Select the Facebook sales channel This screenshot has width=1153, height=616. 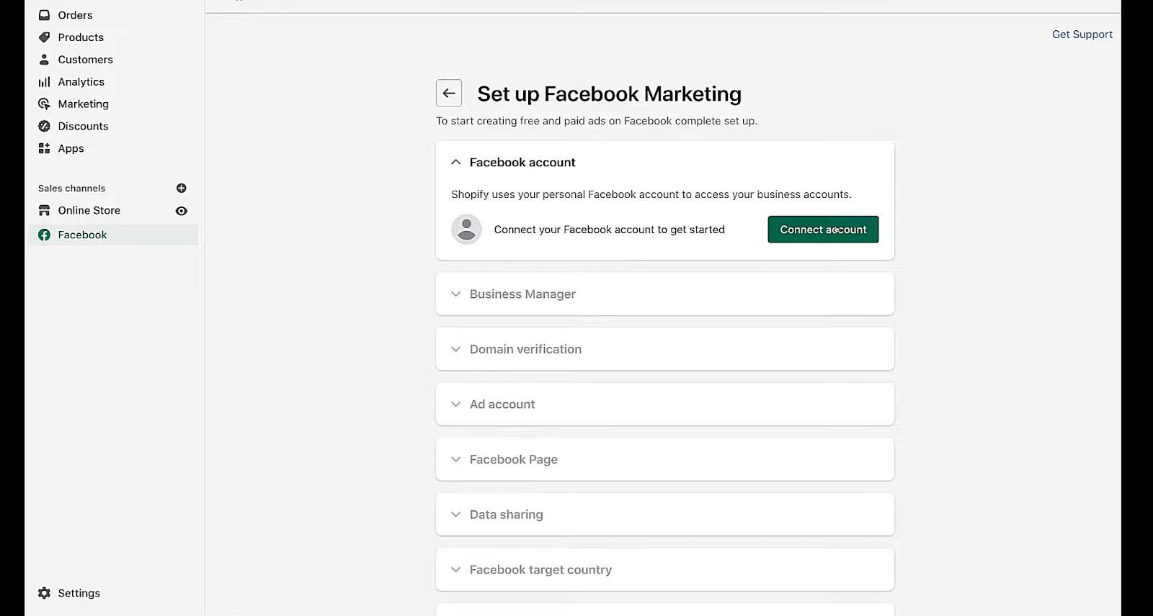point(82,235)
